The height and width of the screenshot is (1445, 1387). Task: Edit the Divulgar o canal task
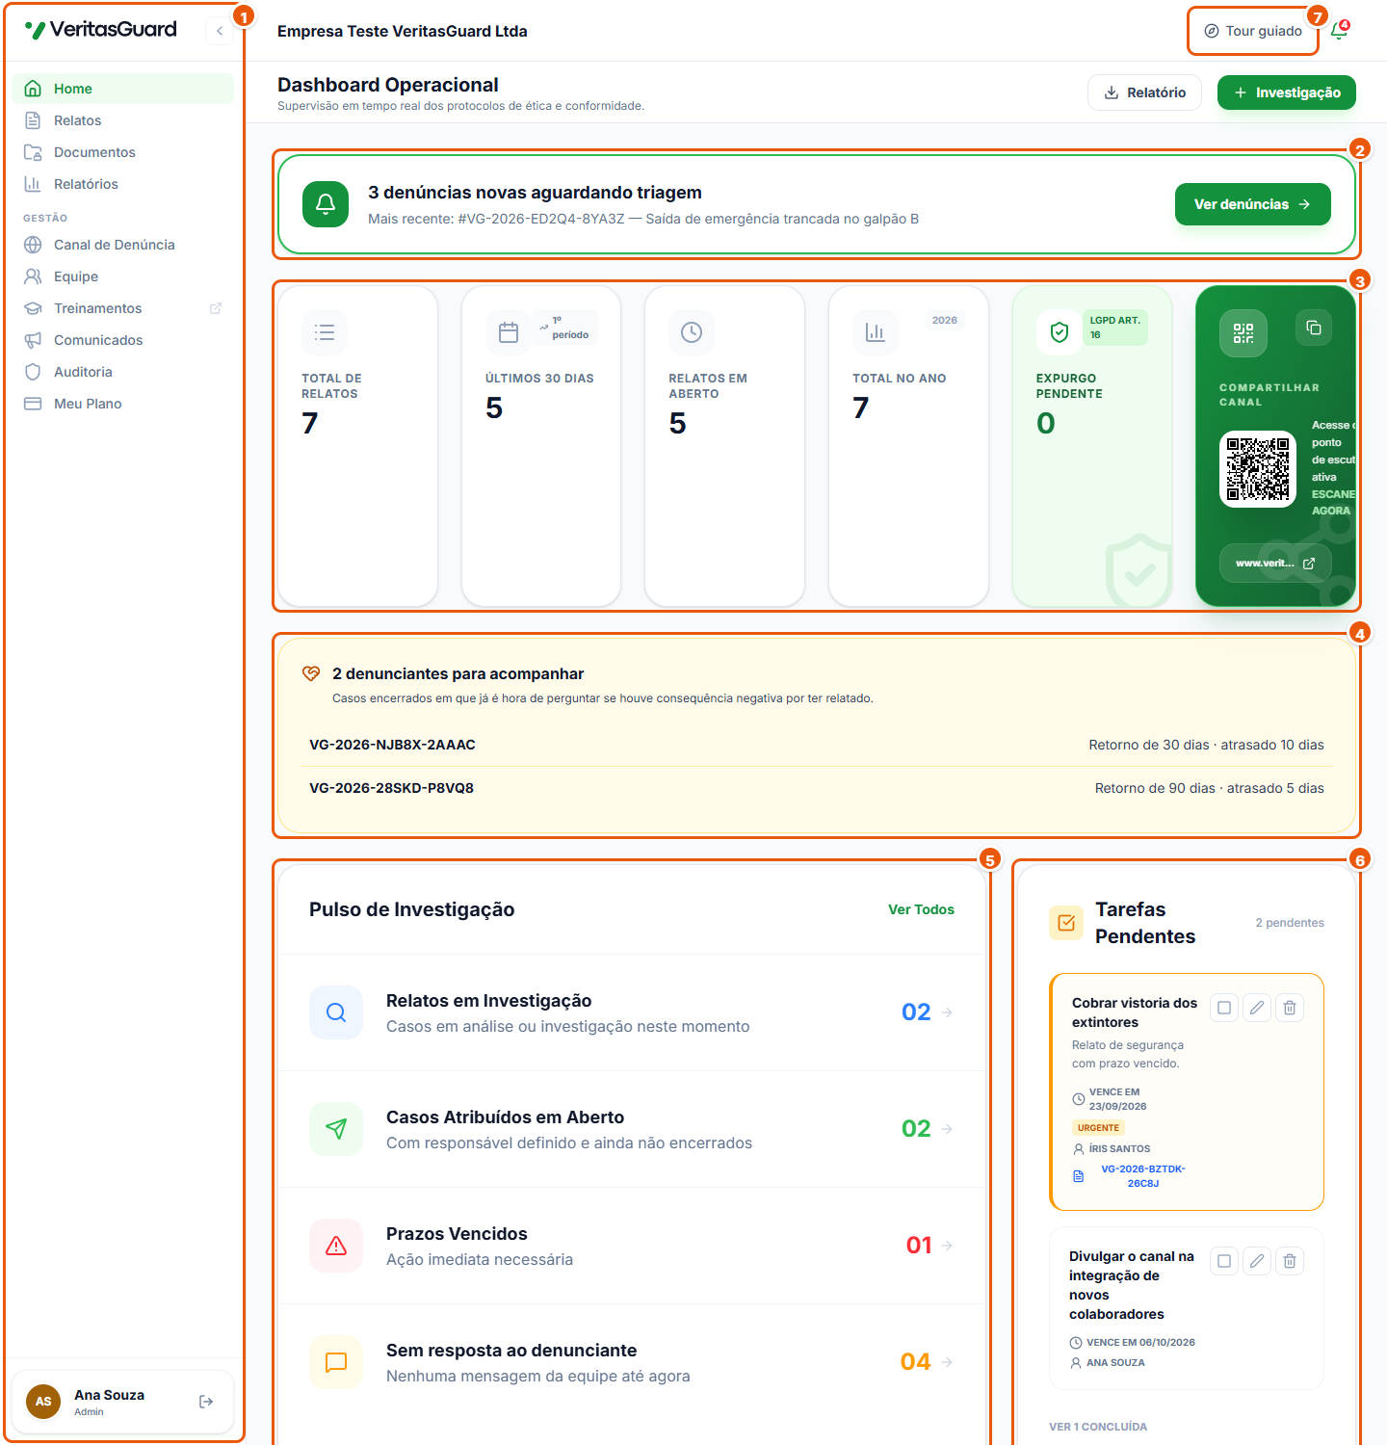click(1257, 1261)
